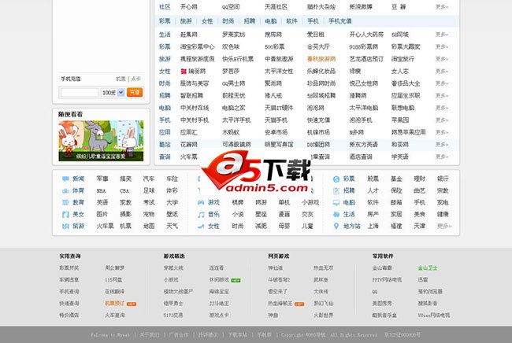Click the 彩票 lottery icon in bottom panel
Image resolution: width=512 pixels, height=343 pixels.
point(336,179)
